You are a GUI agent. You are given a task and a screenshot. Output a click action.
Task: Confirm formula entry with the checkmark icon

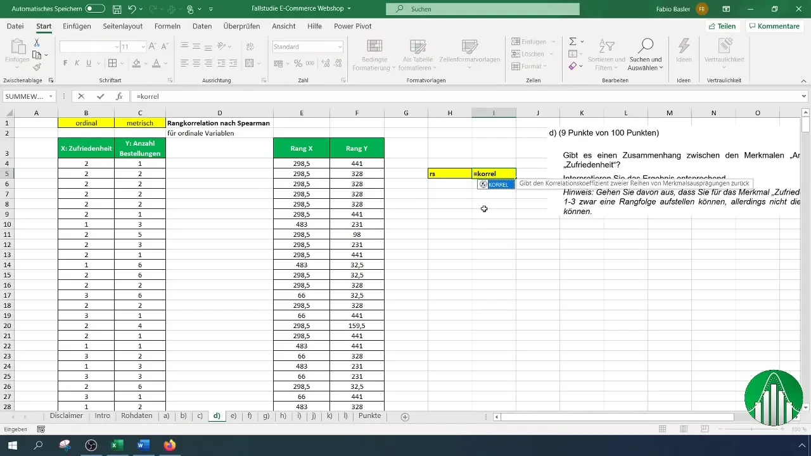100,96
